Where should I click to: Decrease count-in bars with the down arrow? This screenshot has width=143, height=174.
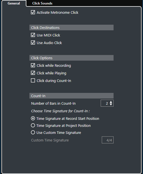(x=111, y=104)
